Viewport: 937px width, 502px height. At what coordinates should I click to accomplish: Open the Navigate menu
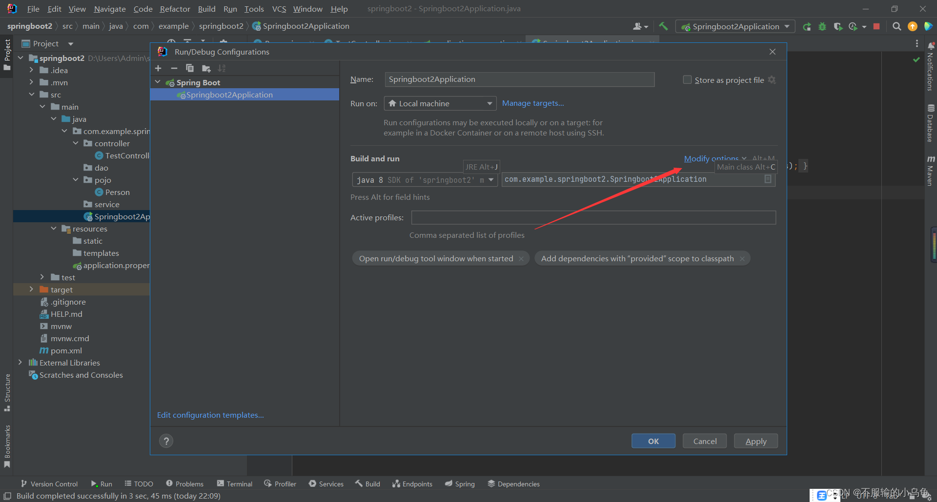[x=110, y=9]
